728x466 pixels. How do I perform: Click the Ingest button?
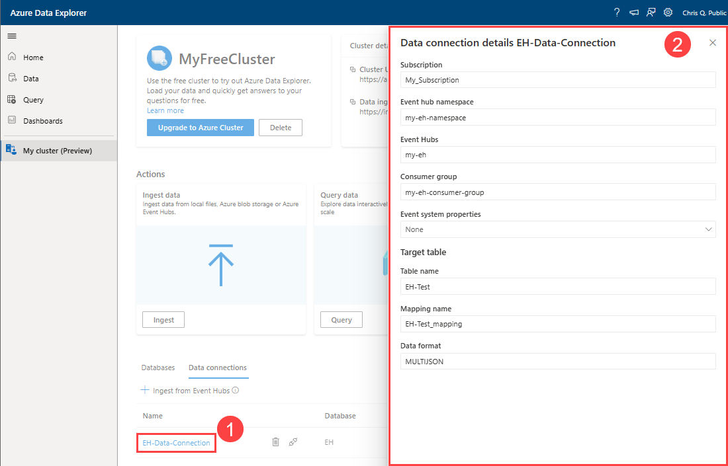tap(163, 319)
